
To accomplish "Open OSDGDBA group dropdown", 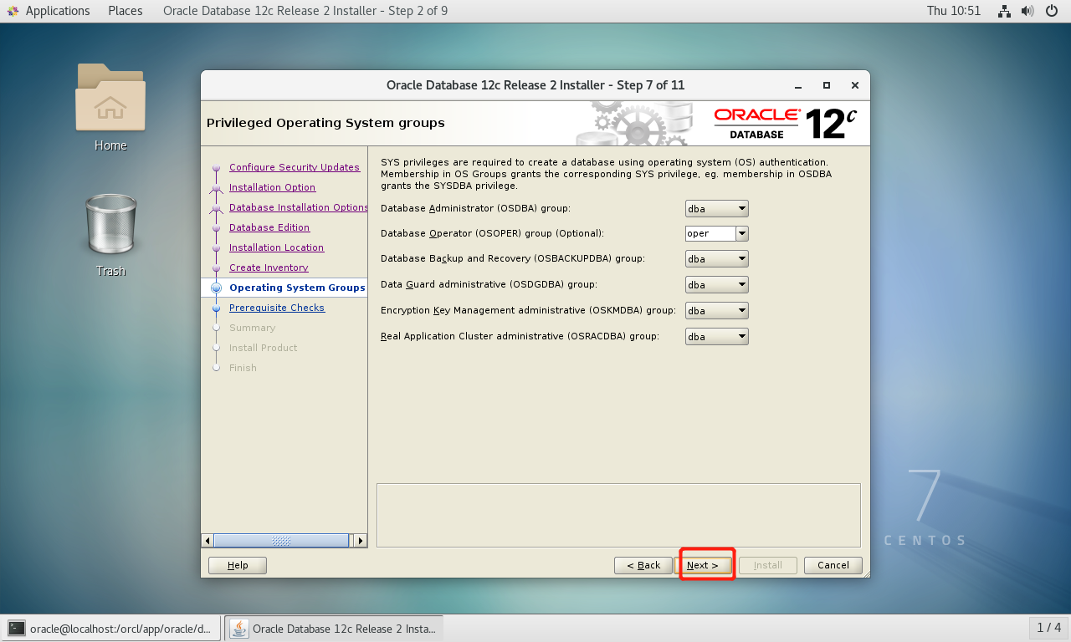I will (x=716, y=285).
